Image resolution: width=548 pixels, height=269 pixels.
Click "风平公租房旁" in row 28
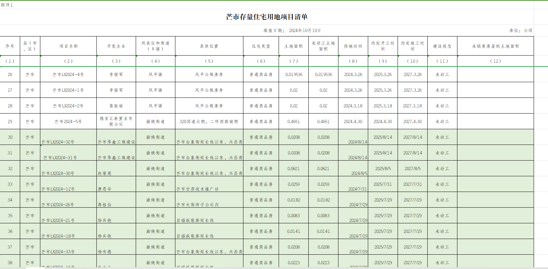coord(209,106)
